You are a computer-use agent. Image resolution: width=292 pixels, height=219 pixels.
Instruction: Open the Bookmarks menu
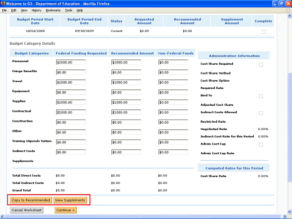(52, 10)
